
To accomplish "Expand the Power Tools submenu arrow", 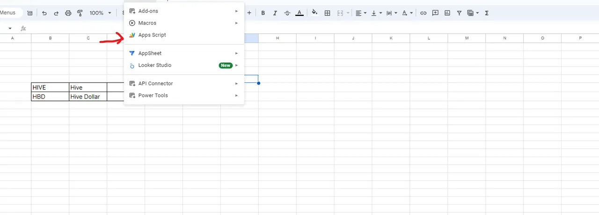I will click(237, 95).
